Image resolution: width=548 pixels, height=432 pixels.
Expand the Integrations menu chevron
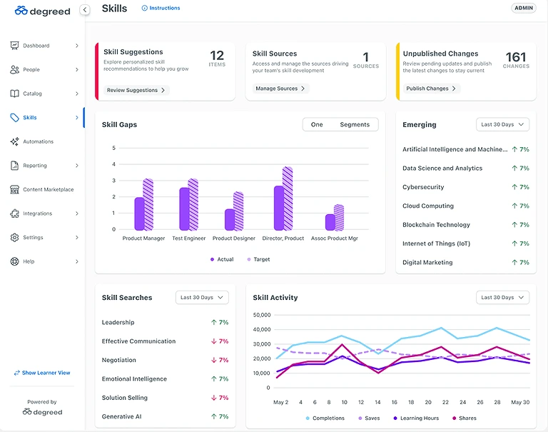tap(77, 214)
